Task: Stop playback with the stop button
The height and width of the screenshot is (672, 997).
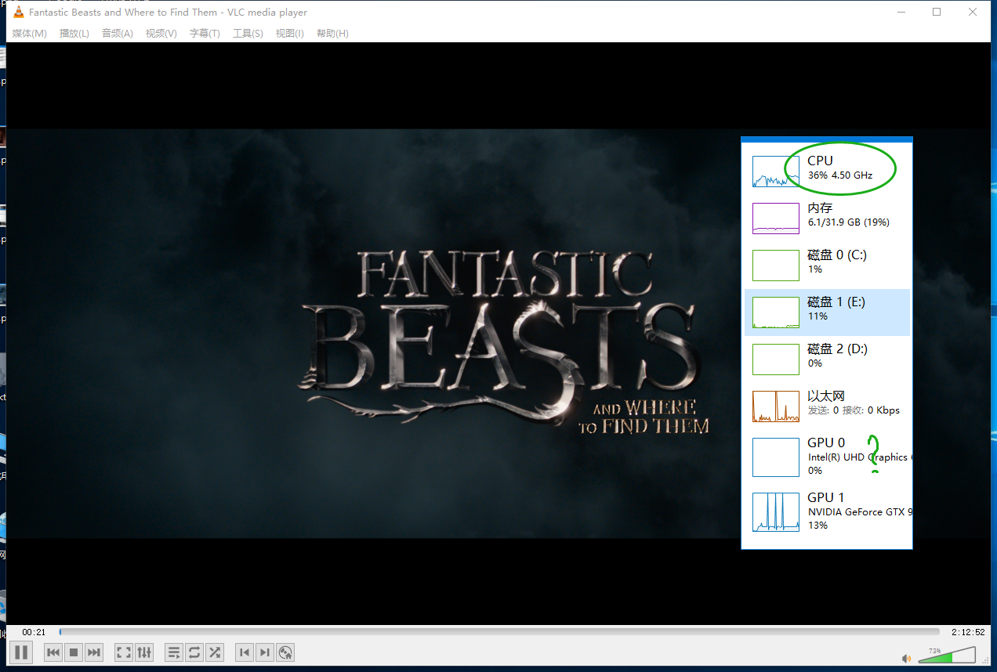Action: [x=74, y=652]
